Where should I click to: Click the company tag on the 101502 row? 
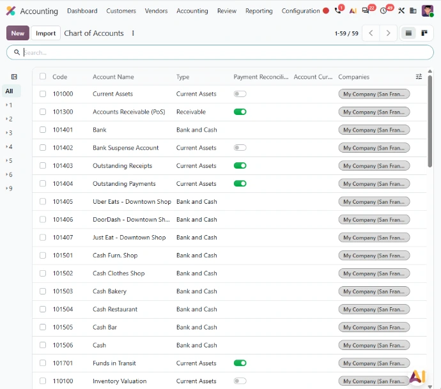[374, 273]
